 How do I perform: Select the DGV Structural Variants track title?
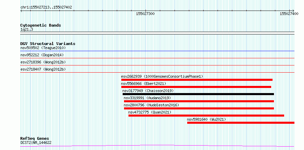click(x=48, y=44)
